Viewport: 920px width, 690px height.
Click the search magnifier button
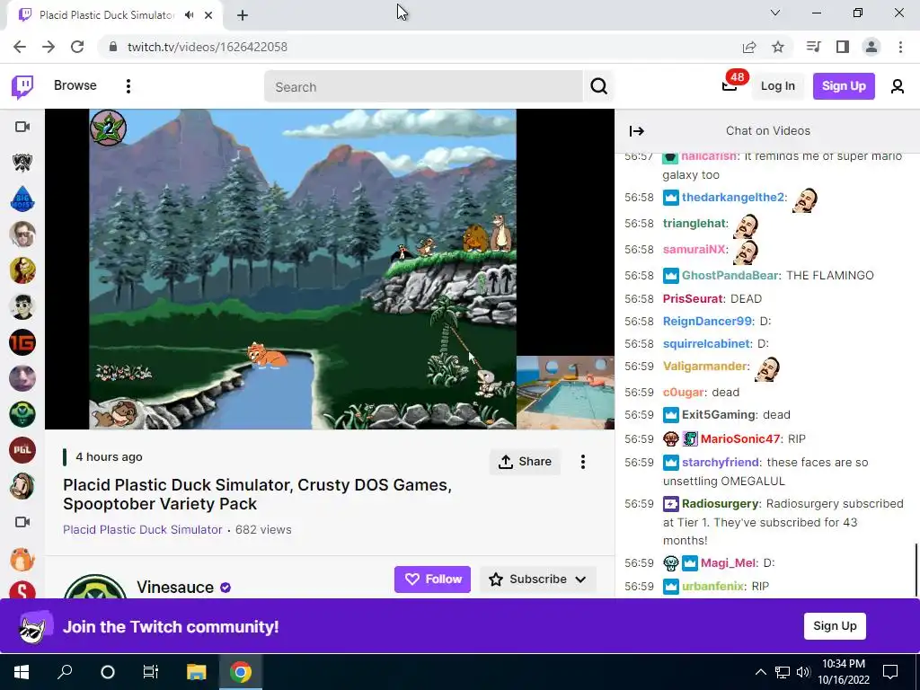[598, 87]
